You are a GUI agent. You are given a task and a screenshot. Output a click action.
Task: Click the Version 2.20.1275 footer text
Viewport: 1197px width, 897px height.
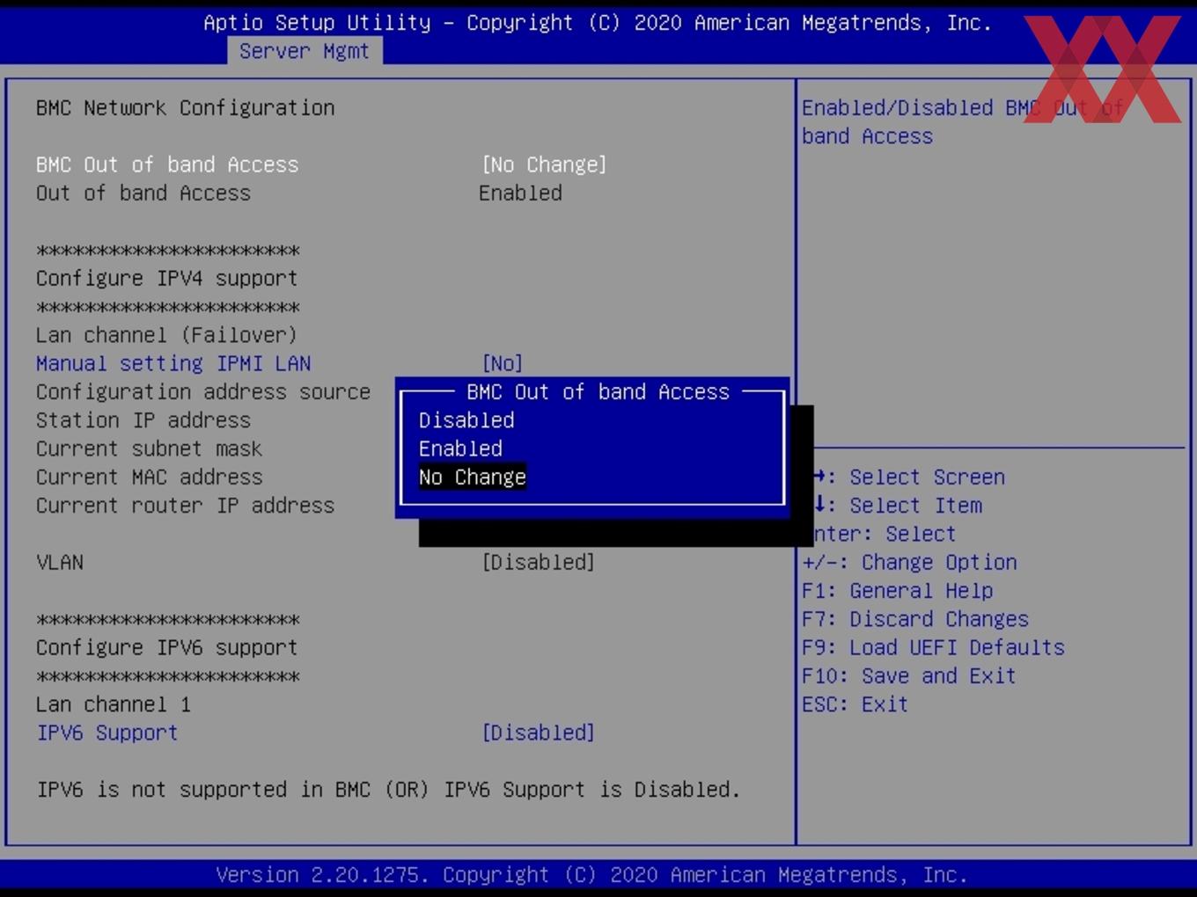pyautogui.click(x=591, y=875)
